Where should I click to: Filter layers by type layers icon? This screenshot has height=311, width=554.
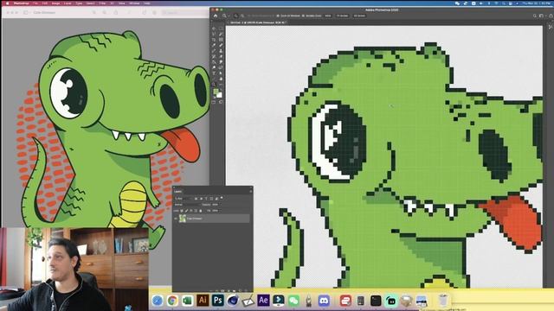pyautogui.click(x=206, y=199)
